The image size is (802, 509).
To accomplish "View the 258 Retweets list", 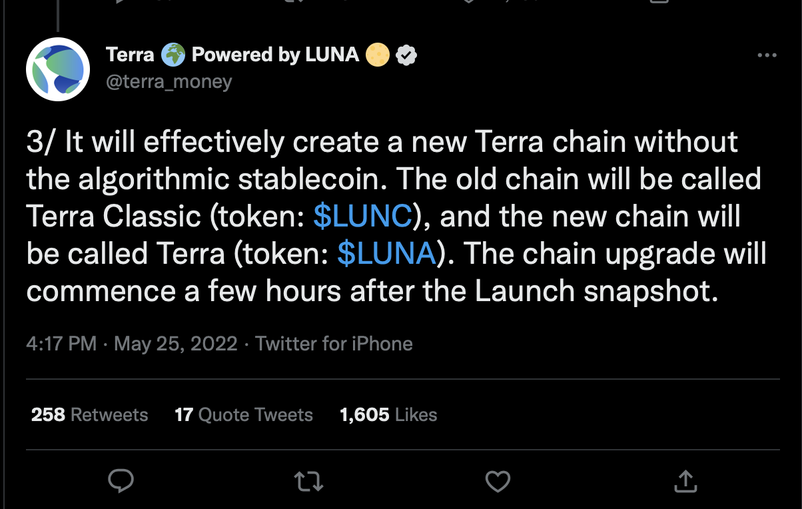I will point(90,414).
